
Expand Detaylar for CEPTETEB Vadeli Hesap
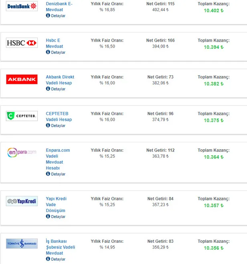(x=58, y=126)
